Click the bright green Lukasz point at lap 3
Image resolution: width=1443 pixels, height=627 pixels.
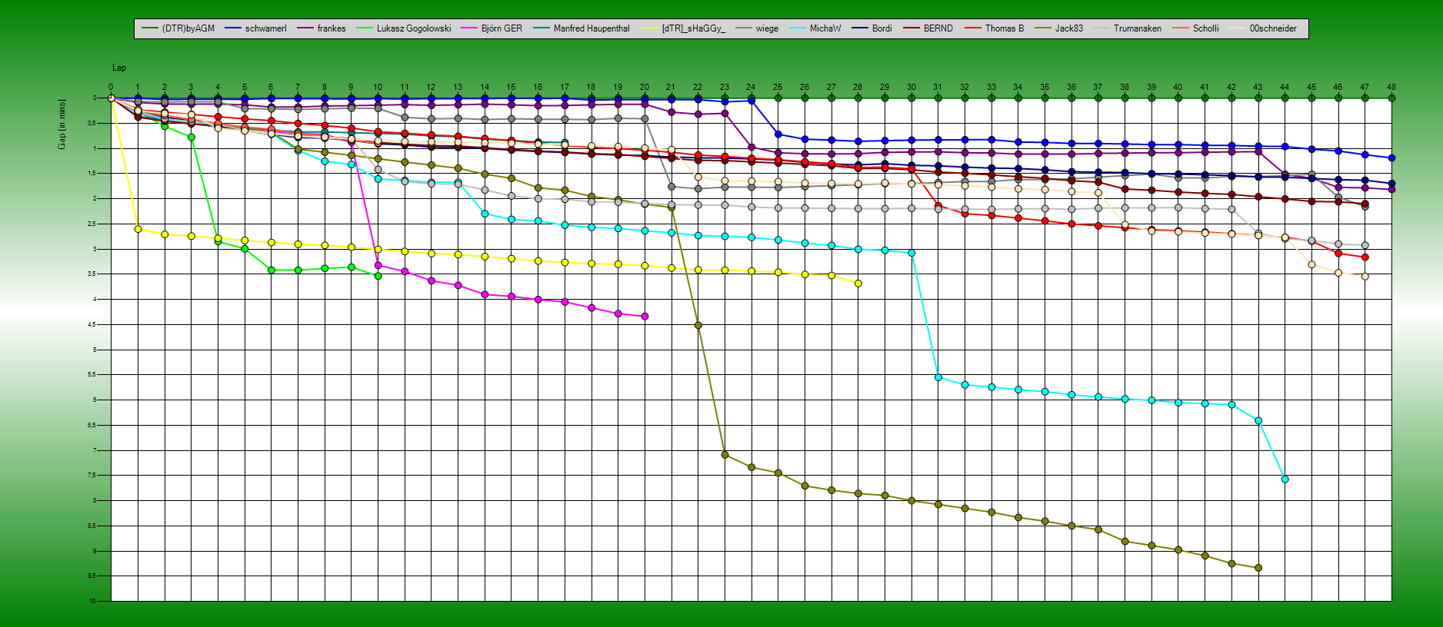pyautogui.click(x=192, y=138)
